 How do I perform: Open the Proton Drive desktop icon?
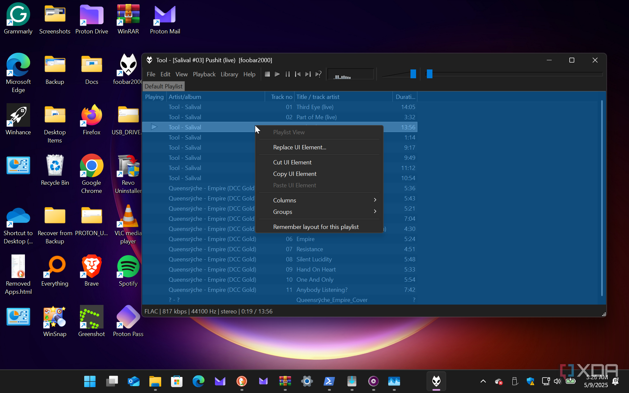92,19
